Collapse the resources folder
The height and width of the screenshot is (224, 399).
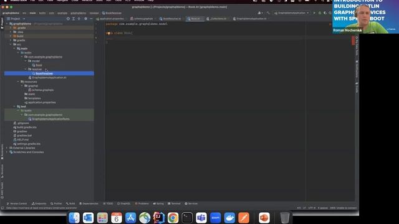click(x=18, y=82)
